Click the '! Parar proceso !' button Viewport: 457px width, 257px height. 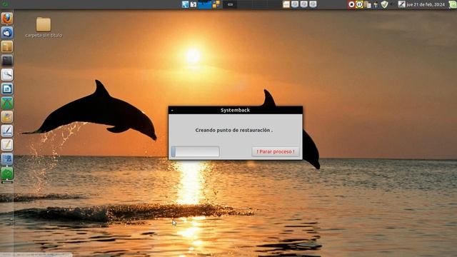(x=276, y=151)
